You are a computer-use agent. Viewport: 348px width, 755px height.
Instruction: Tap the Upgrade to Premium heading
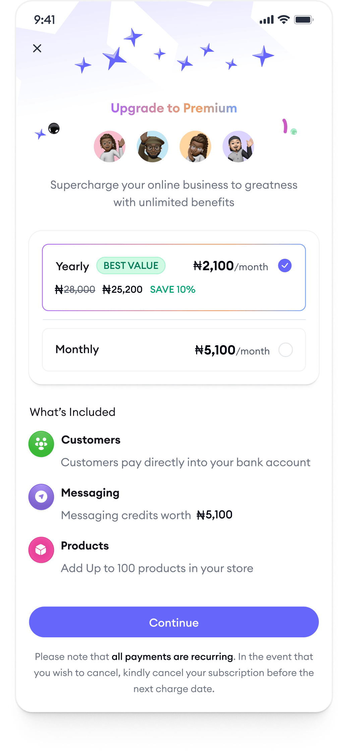pyautogui.click(x=174, y=108)
